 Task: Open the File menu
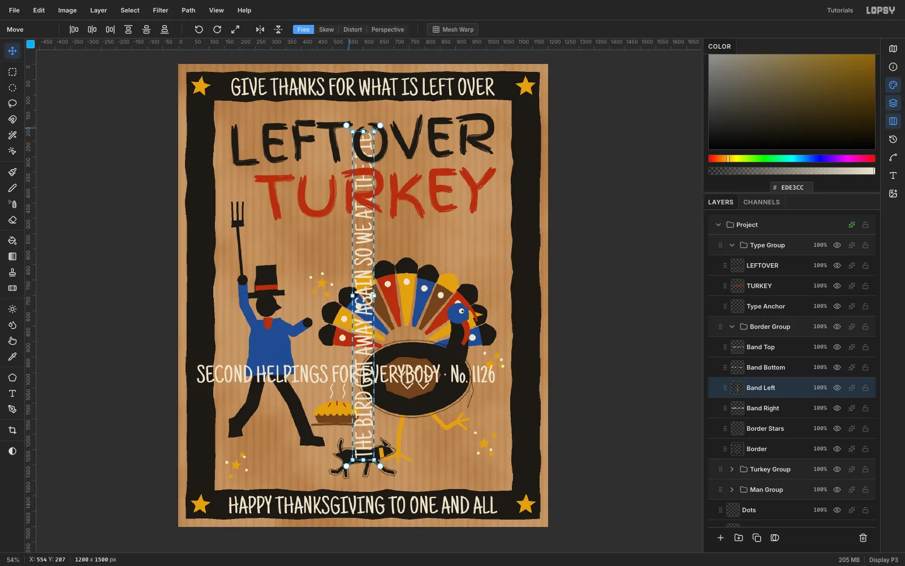pos(14,10)
